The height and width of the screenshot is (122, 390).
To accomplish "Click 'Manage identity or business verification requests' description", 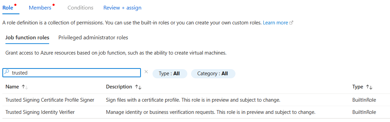I will 211,112.
